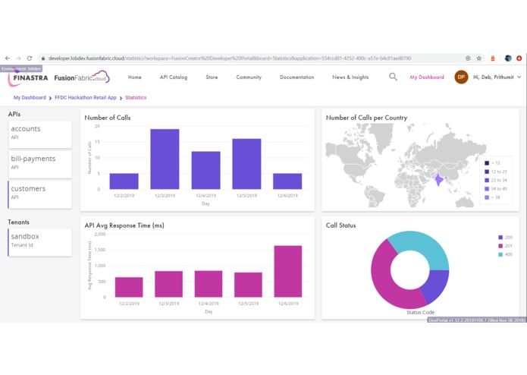Click highlighted India on the map
527x375 pixels.
point(439,180)
